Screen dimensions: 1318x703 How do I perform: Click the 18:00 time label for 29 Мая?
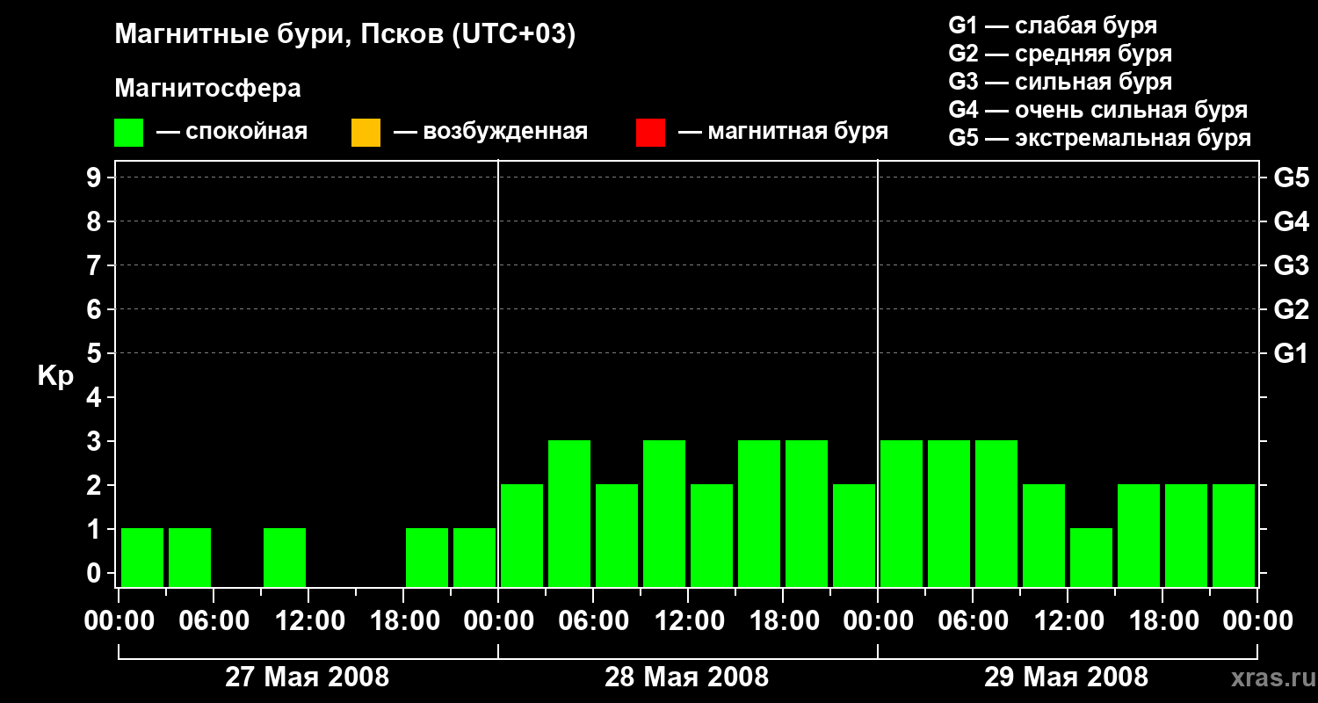point(1162,621)
